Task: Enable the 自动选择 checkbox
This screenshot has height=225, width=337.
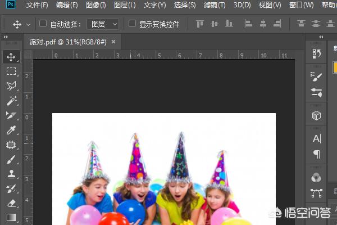Action: tap(44, 24)
